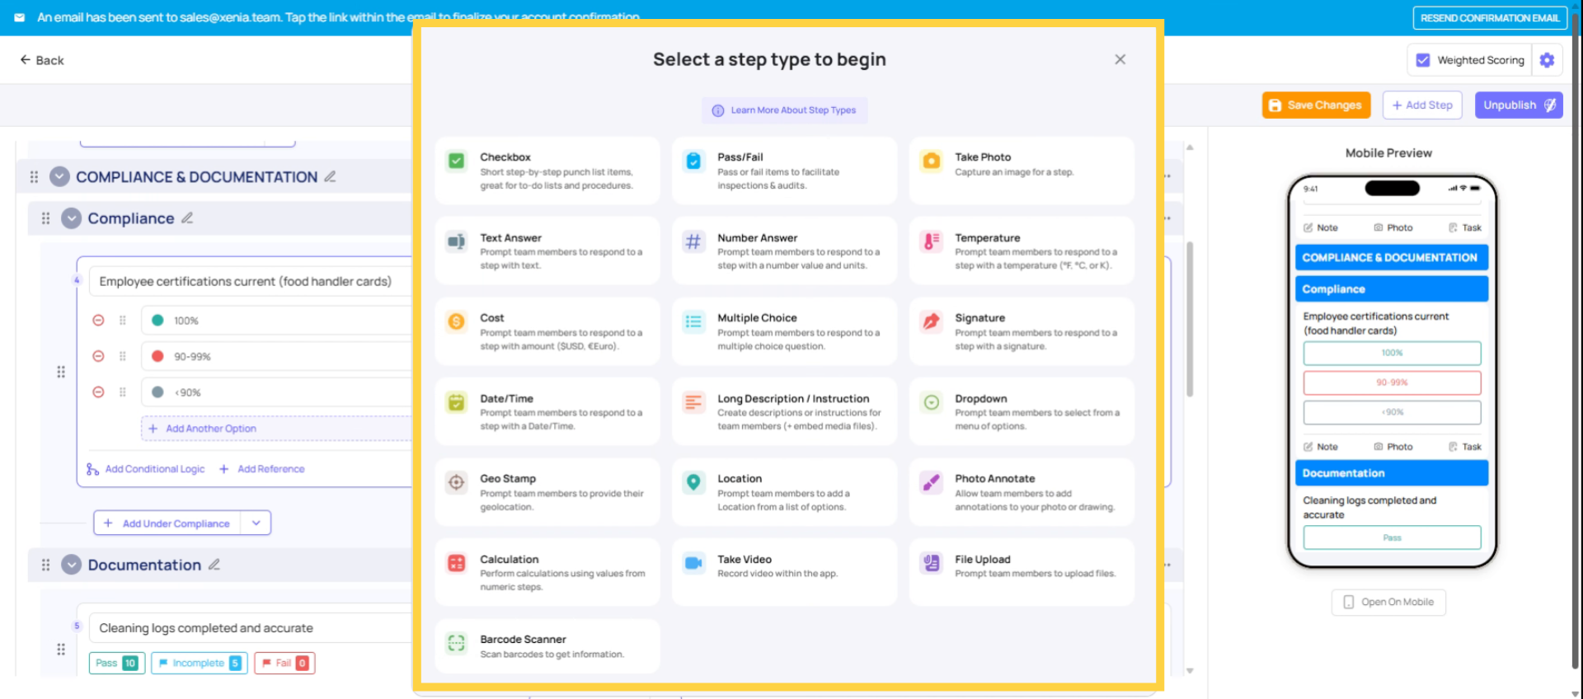The width and height of the screenshot is (1583, 699).
Task: Click the Add Step button
Action: tap(1422, 106)
